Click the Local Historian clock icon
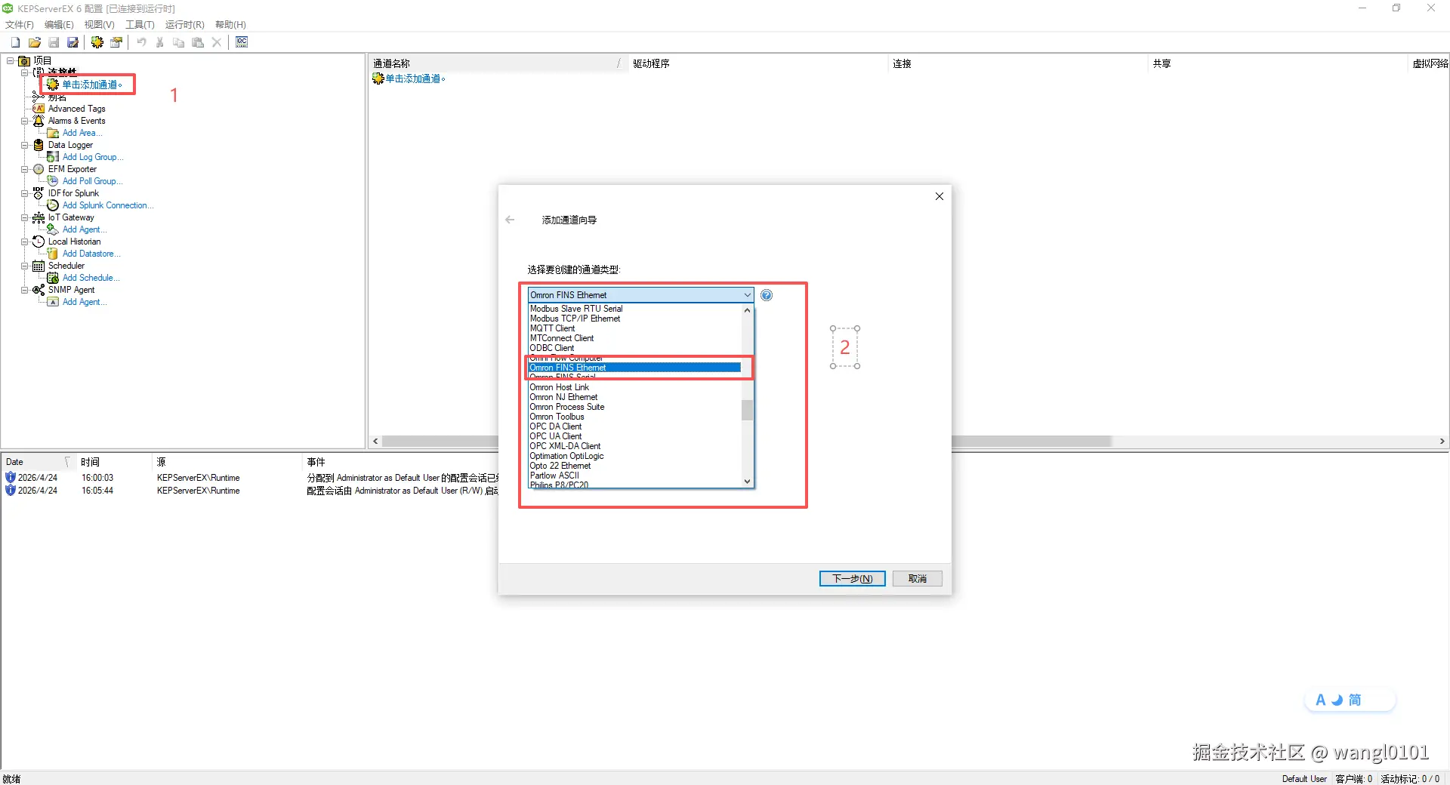Image resolution: width=1450 pixels, height=785 pixels. coord(39,242)
